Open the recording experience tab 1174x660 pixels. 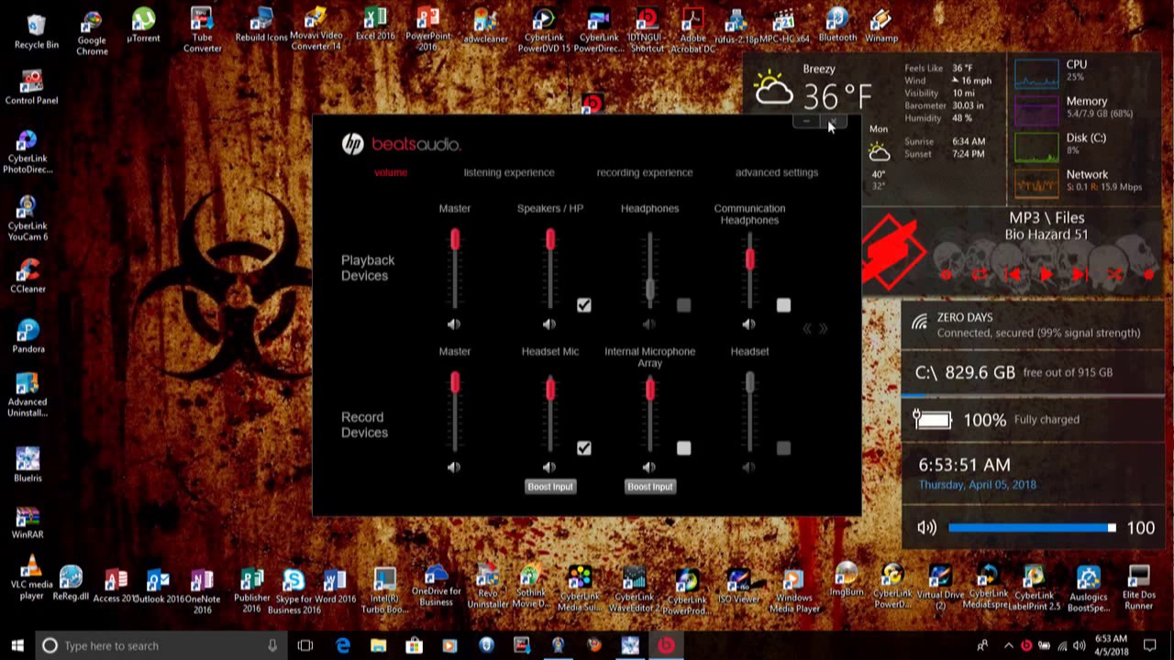[645, 172]
